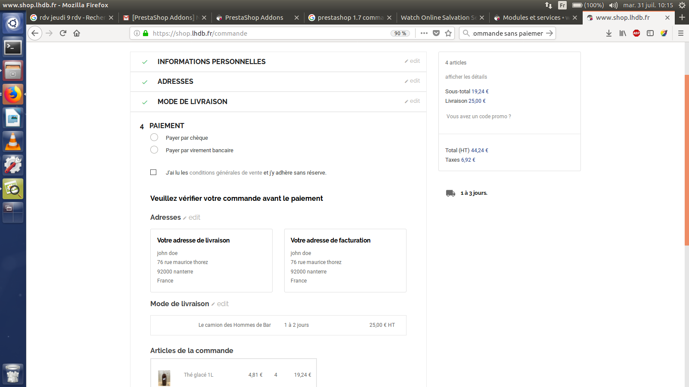
Task: Save page to Pocket icon
Action: click(436, 33)
